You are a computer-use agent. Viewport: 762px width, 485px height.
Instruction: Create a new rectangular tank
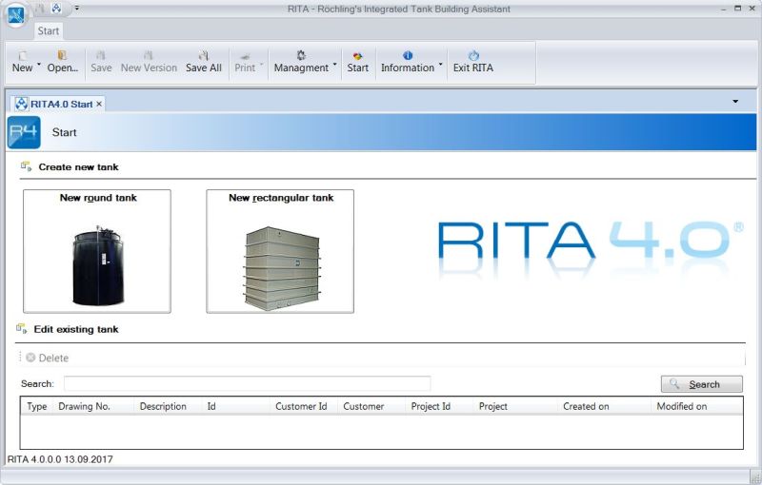click(x=280, y=251)
